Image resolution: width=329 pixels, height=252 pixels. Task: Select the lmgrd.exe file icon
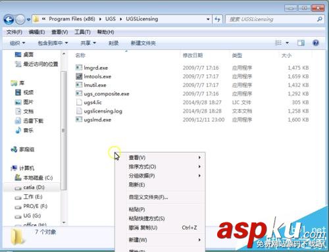(x=79, y=68)
